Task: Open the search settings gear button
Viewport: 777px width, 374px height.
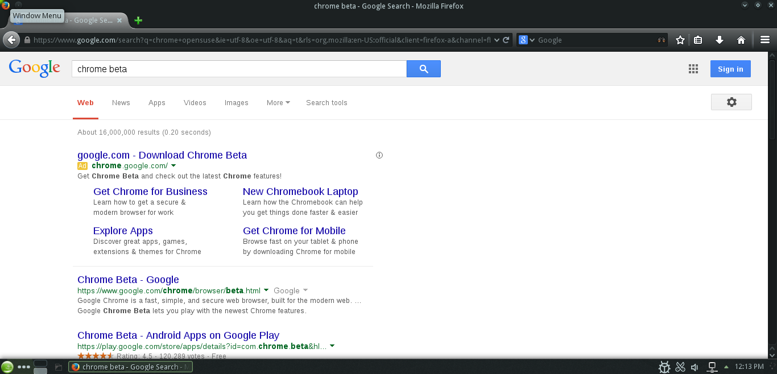Action: click(x=731, y=102)
